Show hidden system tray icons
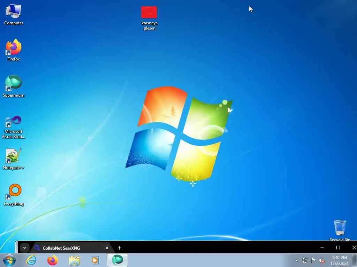This screenshot has width=357, height=267. pos(296,260)
